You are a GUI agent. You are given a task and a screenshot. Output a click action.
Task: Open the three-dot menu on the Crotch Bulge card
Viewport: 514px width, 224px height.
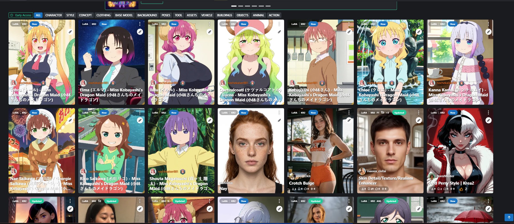[x=349, y=112]
